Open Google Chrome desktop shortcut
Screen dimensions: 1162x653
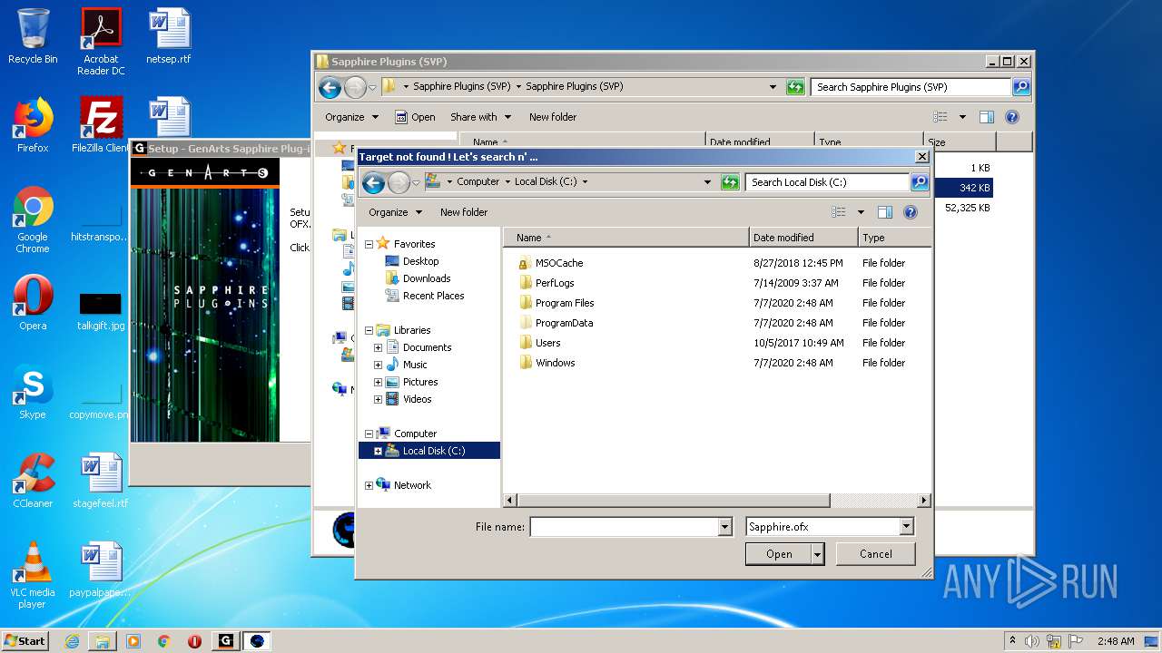pyautogui.click(x=33, y=220)
